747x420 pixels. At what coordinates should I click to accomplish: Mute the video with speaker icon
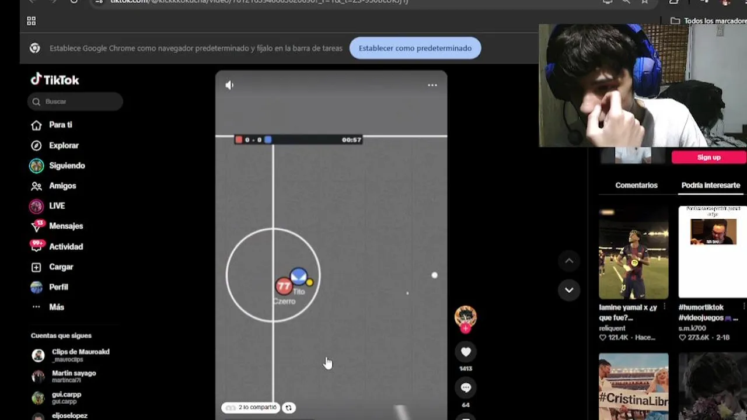coord(229,85)
